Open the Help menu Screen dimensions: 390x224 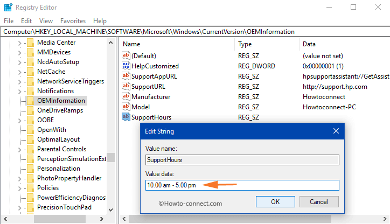click(x=100, y=21)
